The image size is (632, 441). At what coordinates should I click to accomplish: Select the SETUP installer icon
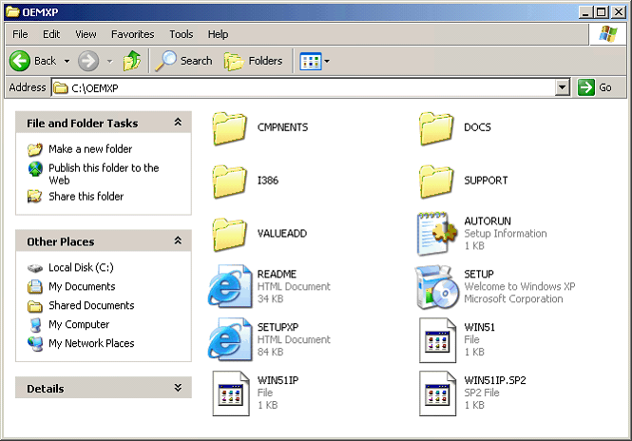(436, 286)
